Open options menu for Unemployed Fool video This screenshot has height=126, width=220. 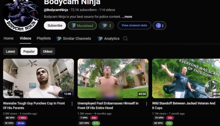(147, 104)
